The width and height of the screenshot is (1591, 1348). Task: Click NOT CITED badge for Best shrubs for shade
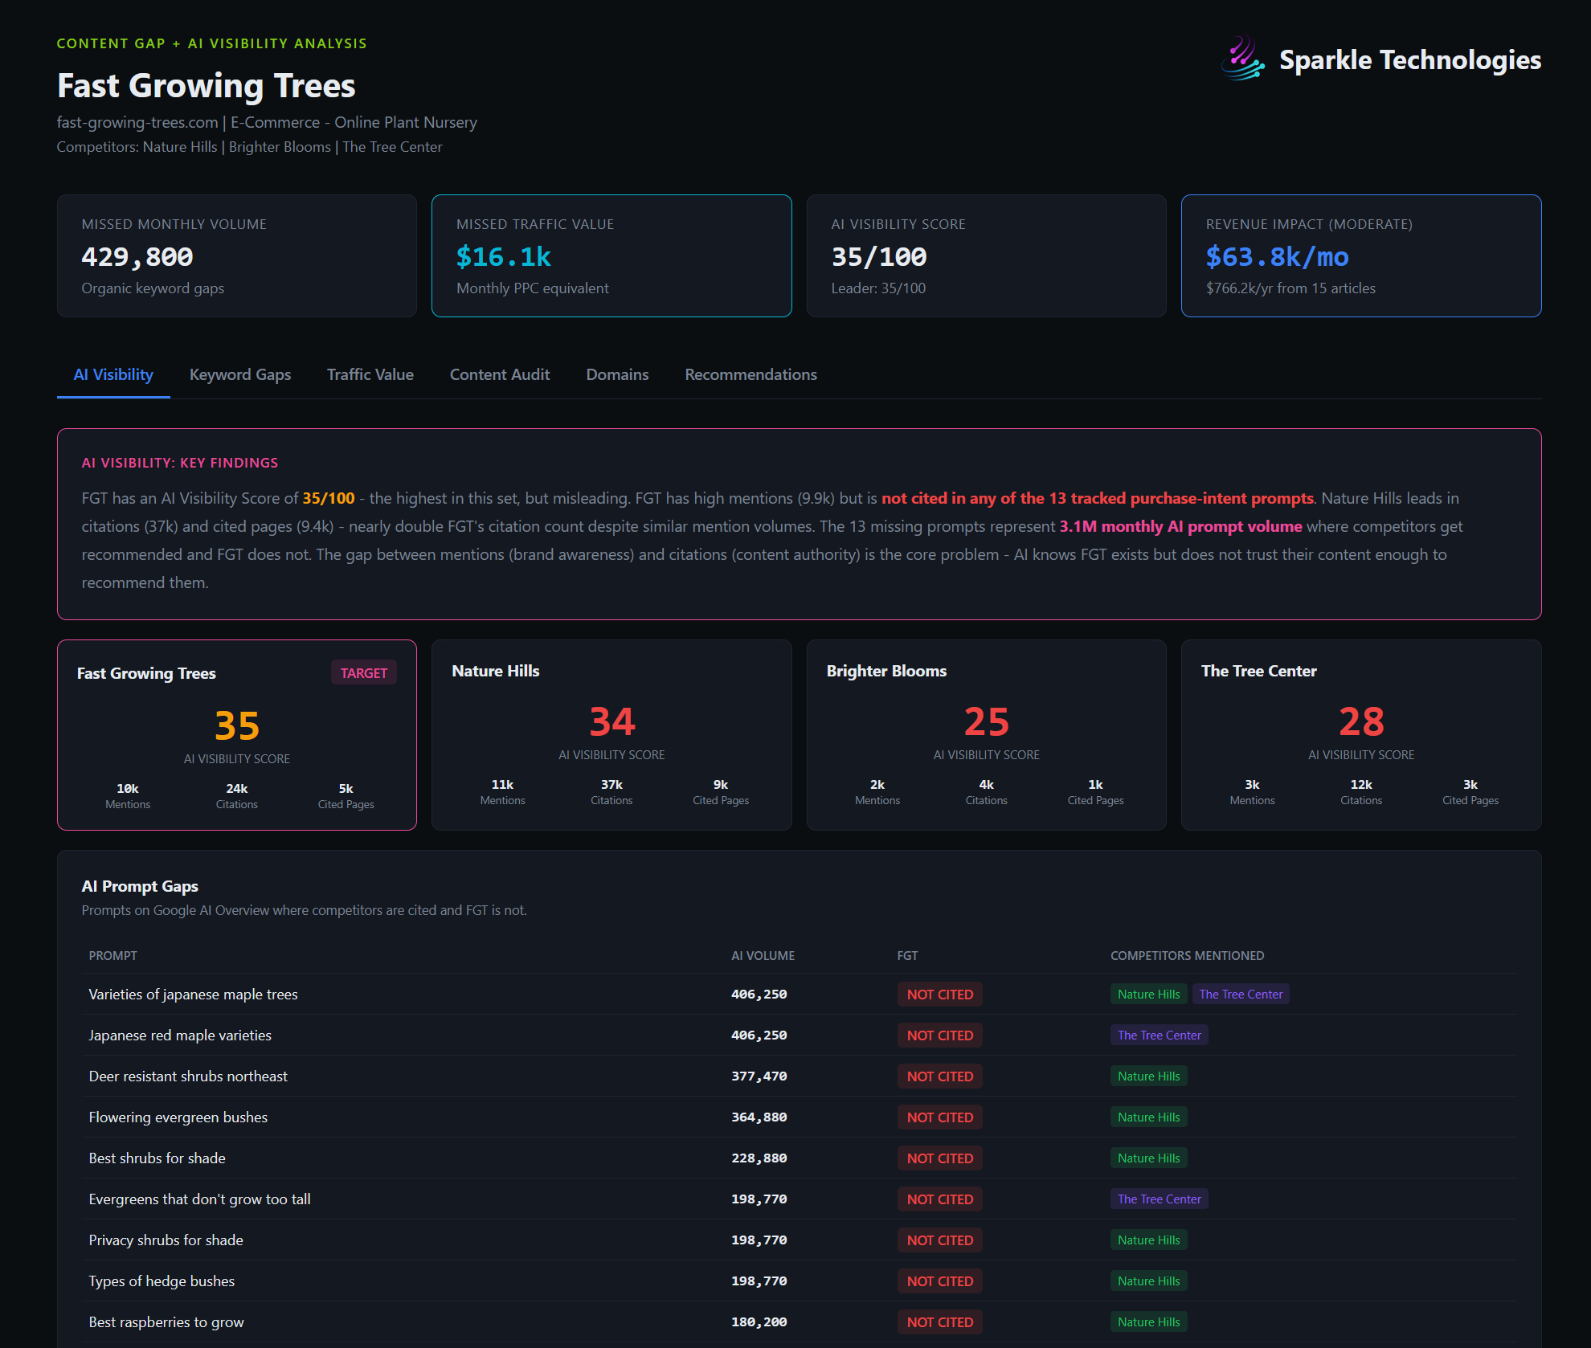[x=939, y=1158]
